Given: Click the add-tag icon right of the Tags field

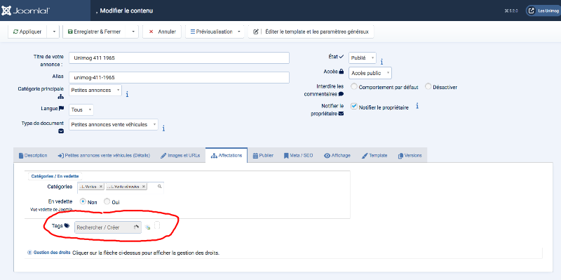Looking at the screenshot, I should pos(147,227).
